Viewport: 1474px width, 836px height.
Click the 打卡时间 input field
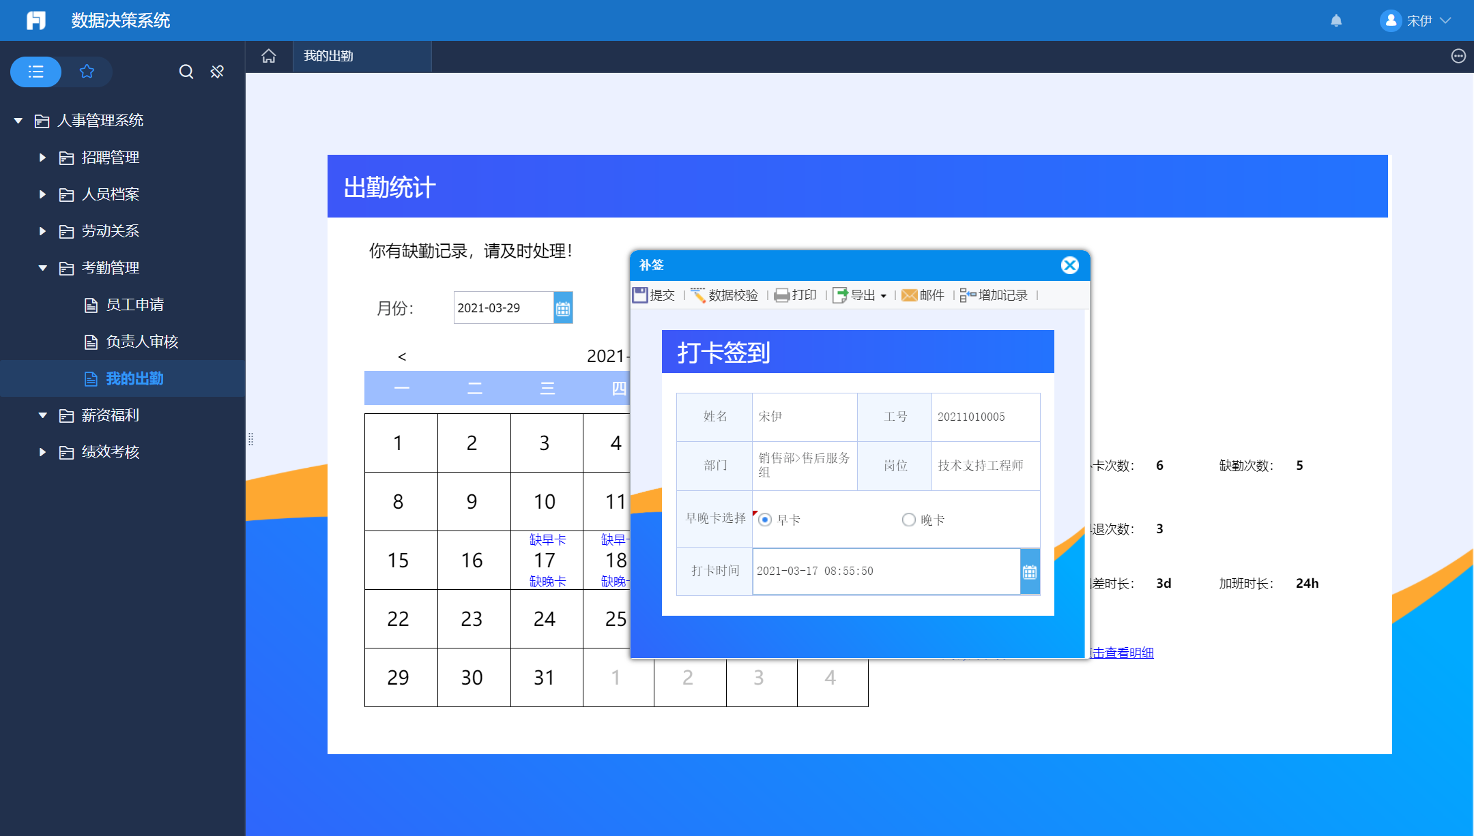pyautogui.click(x=886, y=571)
